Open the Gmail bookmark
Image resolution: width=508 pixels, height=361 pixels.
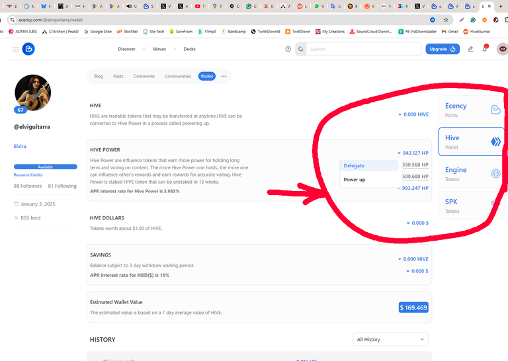[450, 31]
